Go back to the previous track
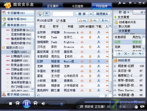The height and width of the screenshot is (111, 147). [18, 104]
